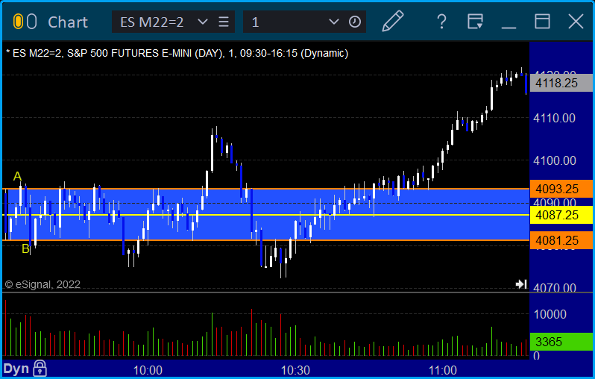Click the yellow 4087.25 price label
The width and height of the screenshot is (595, 379).
tap(561, 215)
